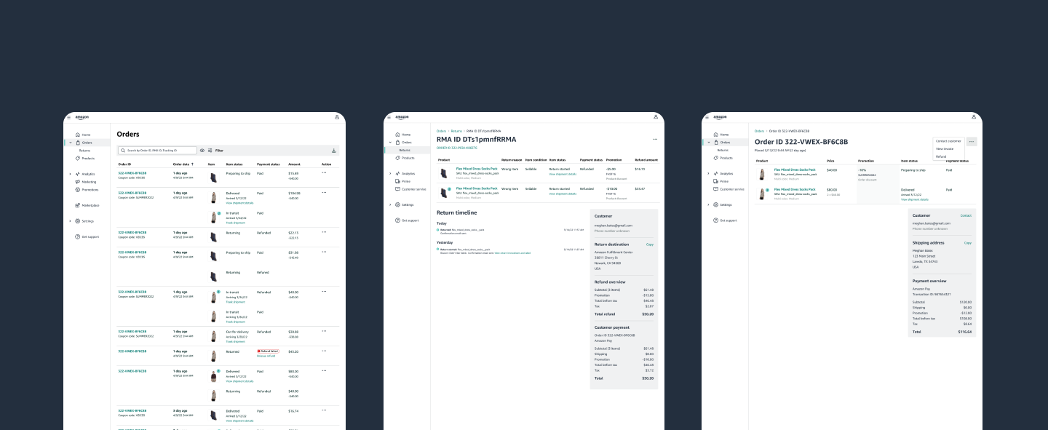Choose View invoice from the order menu
Image resolution: width=1048 pixels, height=430 pixels.
(945, 148)
